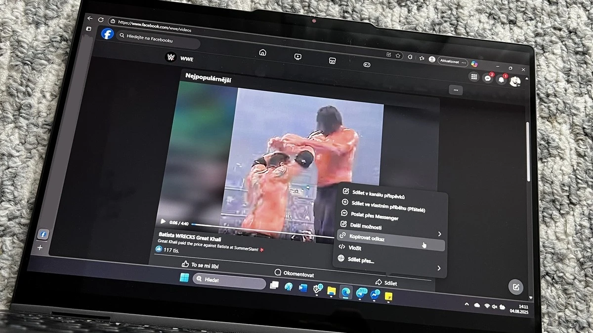Click the Facebook logo icon
Image resolution: width=593 pixels, height=333 pixels.
(107, 34)
